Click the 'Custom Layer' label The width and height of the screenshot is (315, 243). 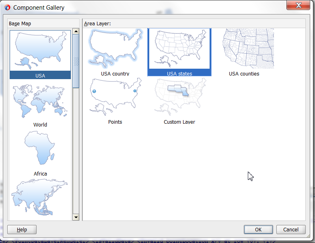pyautogui.click(x=179, y=122)
